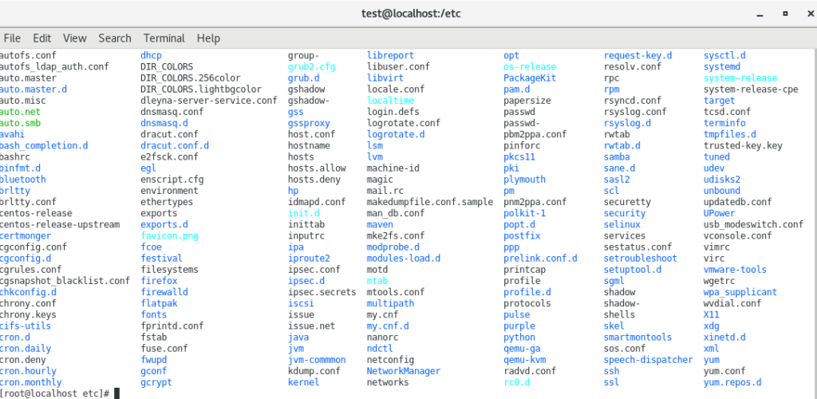This screenshot has width=817, height=399.
Task: Select the trusted-key.key file name
Action: (743, 145)
